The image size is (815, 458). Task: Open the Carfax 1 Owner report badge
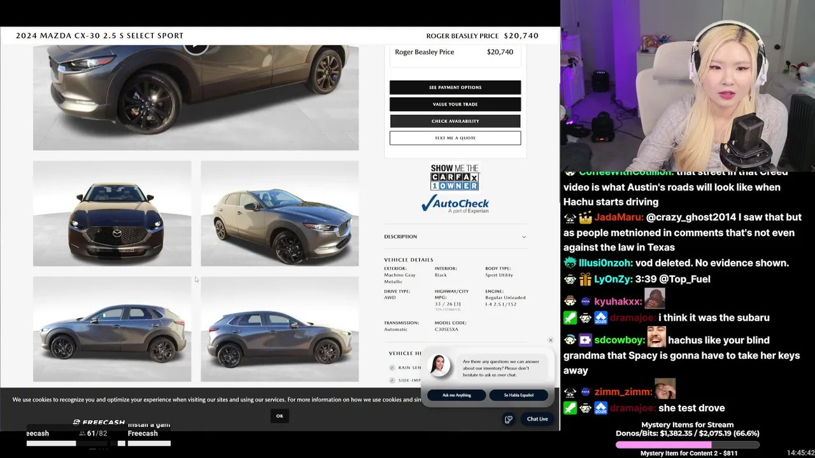pyautogui.click(x=455, y=177)
